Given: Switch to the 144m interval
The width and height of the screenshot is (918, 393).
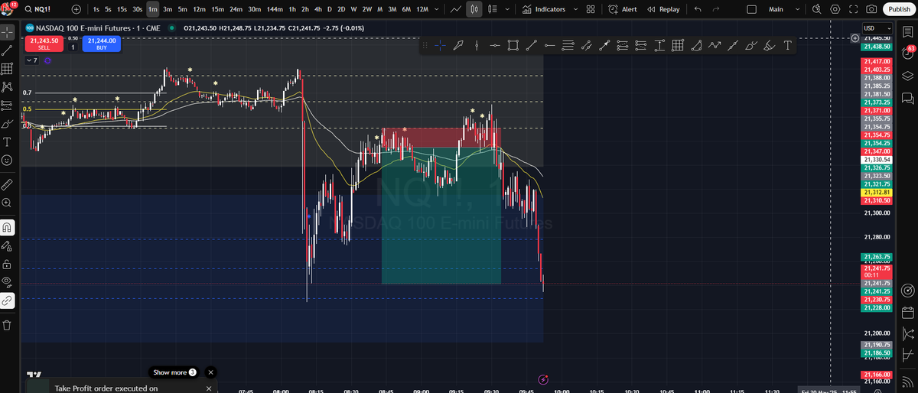Looking at the screenshot, I should click(276, 9).
